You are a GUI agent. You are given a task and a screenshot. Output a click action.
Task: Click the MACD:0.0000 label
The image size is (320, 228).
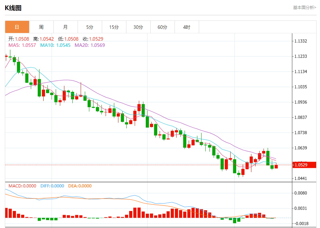tap(22, 186)
